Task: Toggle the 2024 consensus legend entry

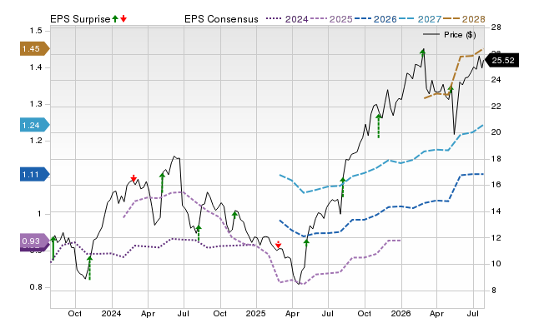Action: coord(287,19)
